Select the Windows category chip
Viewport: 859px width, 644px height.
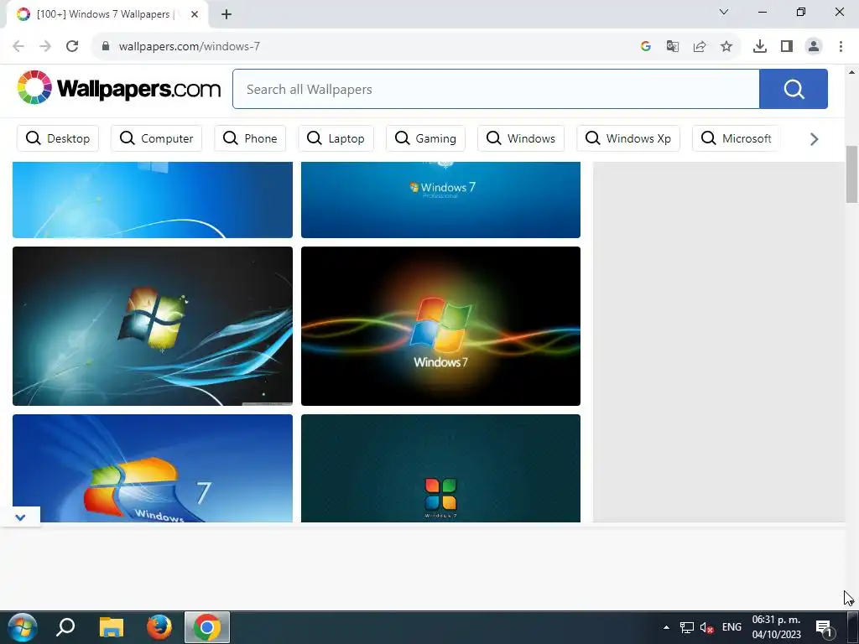[520, 138]
